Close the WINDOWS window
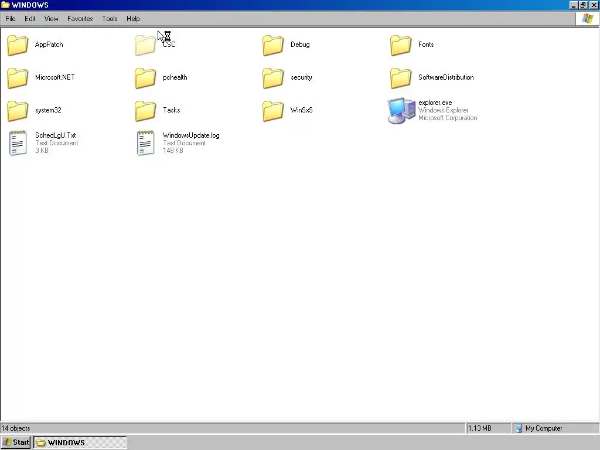 [594, 5]
